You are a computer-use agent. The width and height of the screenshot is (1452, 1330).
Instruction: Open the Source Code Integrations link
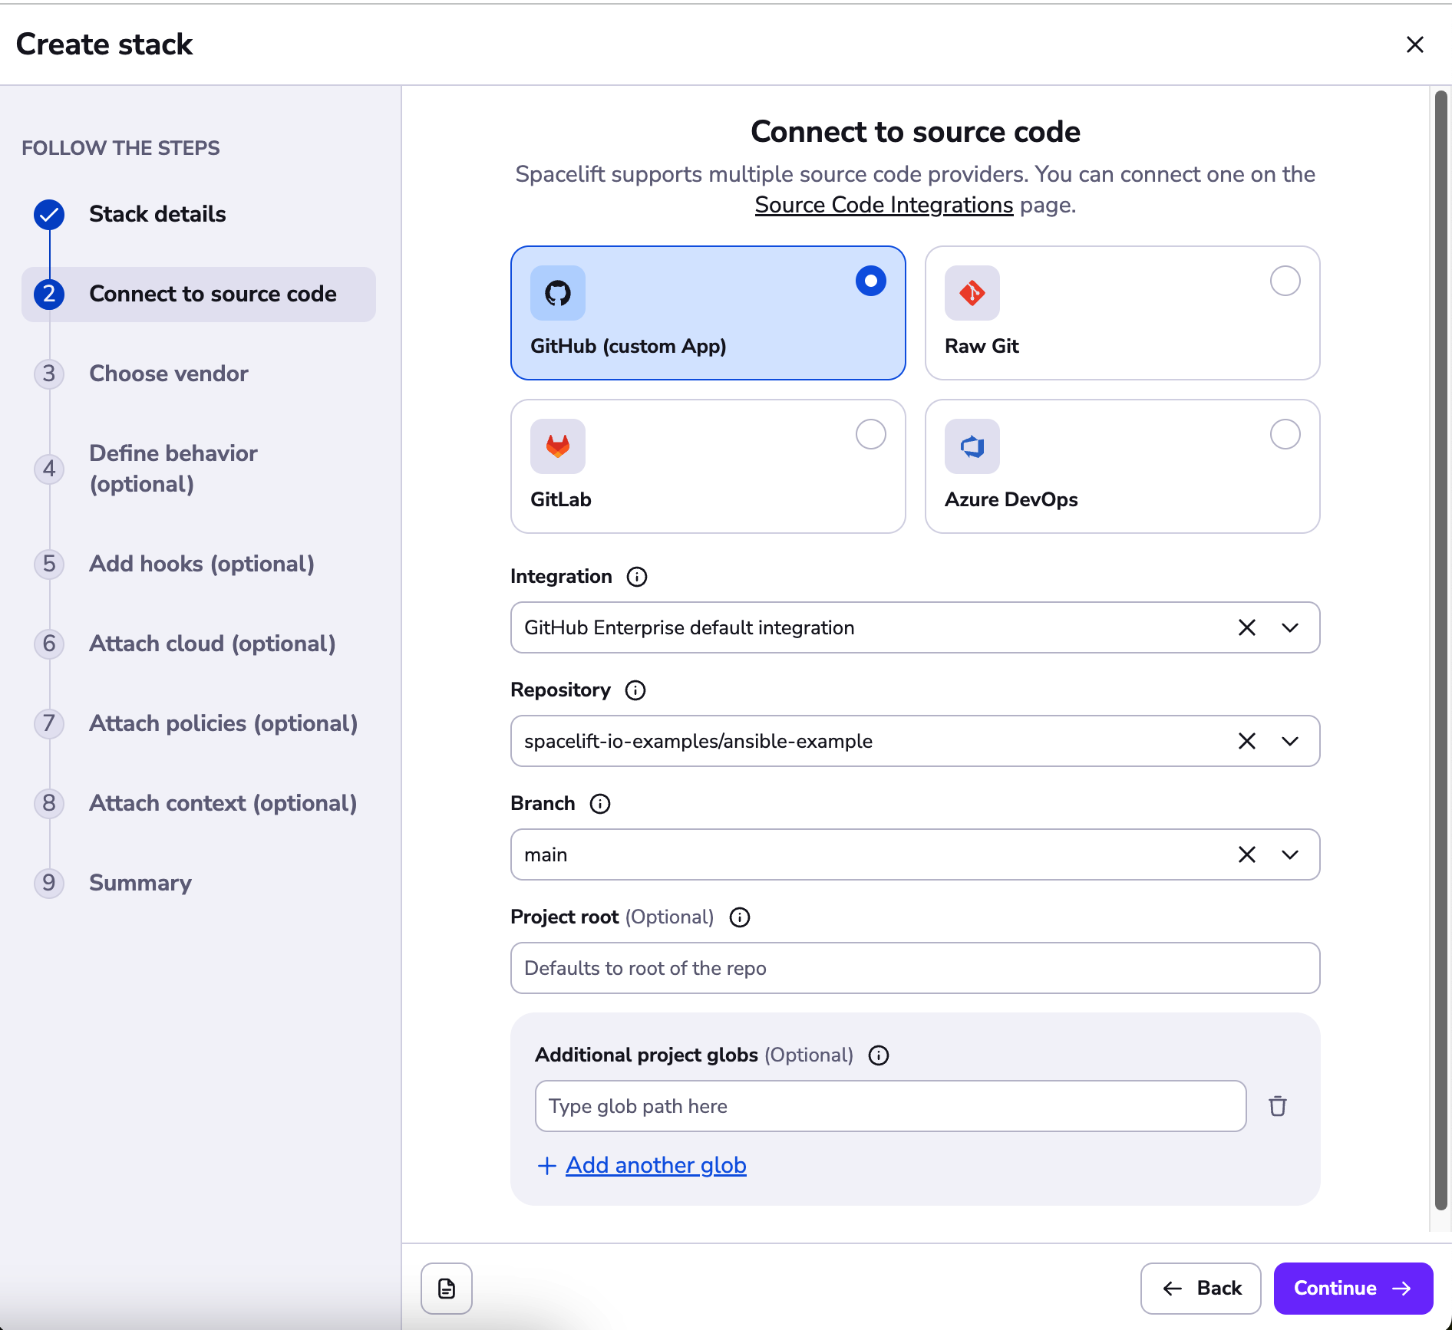coord(883,205)
